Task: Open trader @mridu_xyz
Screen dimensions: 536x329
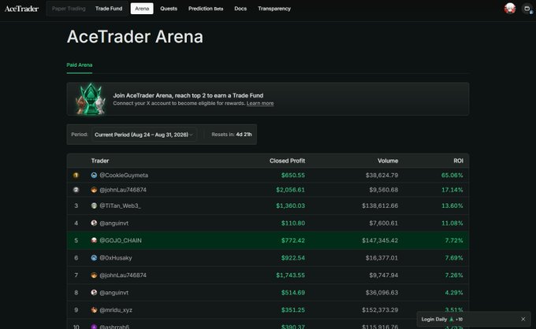Action: pos(116,310)
